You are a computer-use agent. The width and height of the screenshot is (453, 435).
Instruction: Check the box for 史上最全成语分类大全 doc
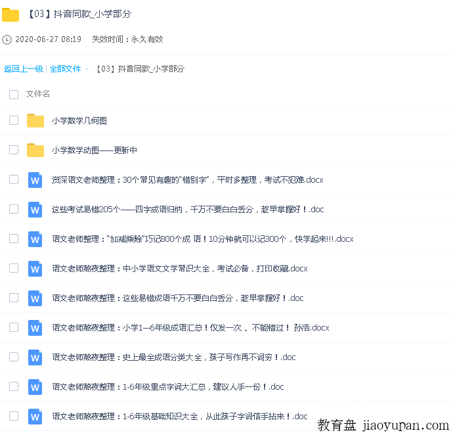[14, 357]
